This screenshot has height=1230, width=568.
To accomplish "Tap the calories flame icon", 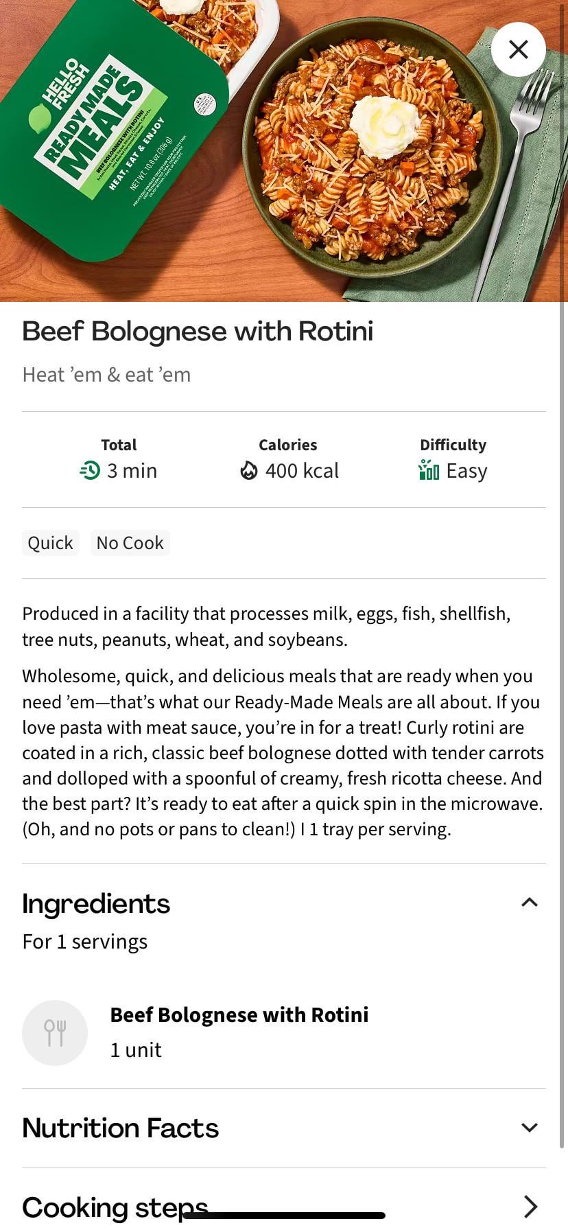I will [x=248, y=471].
